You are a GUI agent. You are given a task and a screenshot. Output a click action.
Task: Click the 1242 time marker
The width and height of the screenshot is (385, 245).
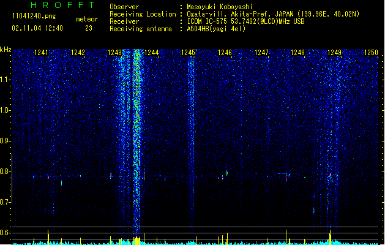[x=78, y=52]
